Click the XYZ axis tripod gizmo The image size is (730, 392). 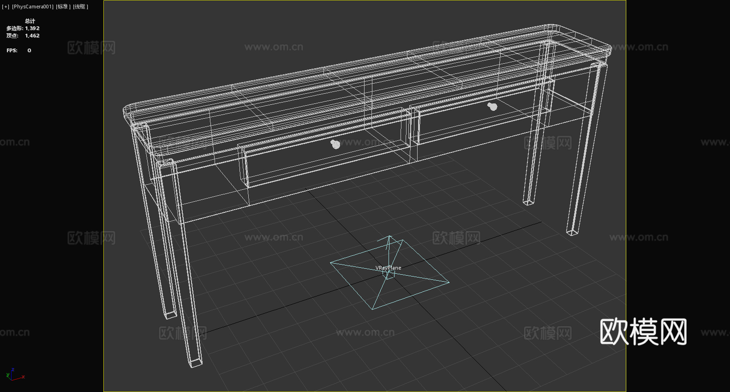(x=15, y=374)
